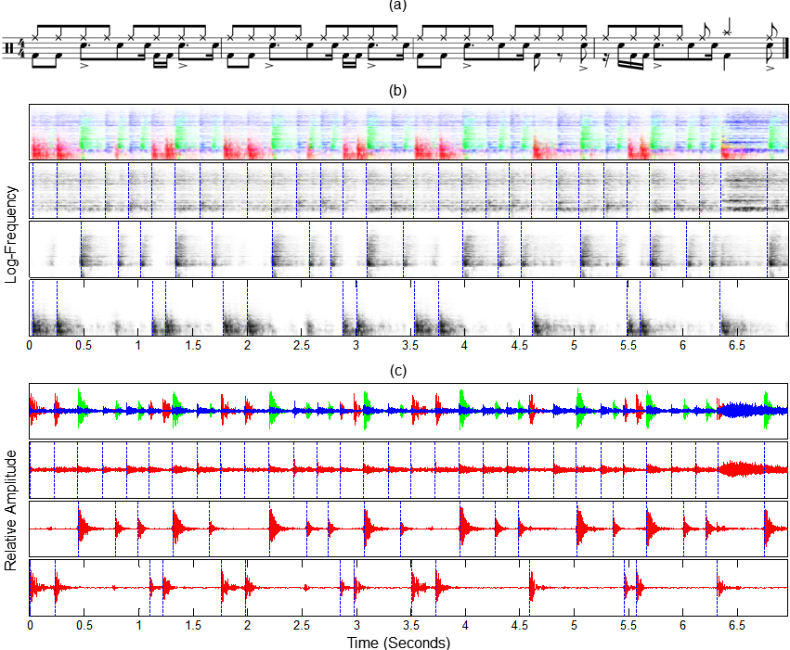
Task: Click the 5 tick on the waveform time axis
Action: (574, 626)
